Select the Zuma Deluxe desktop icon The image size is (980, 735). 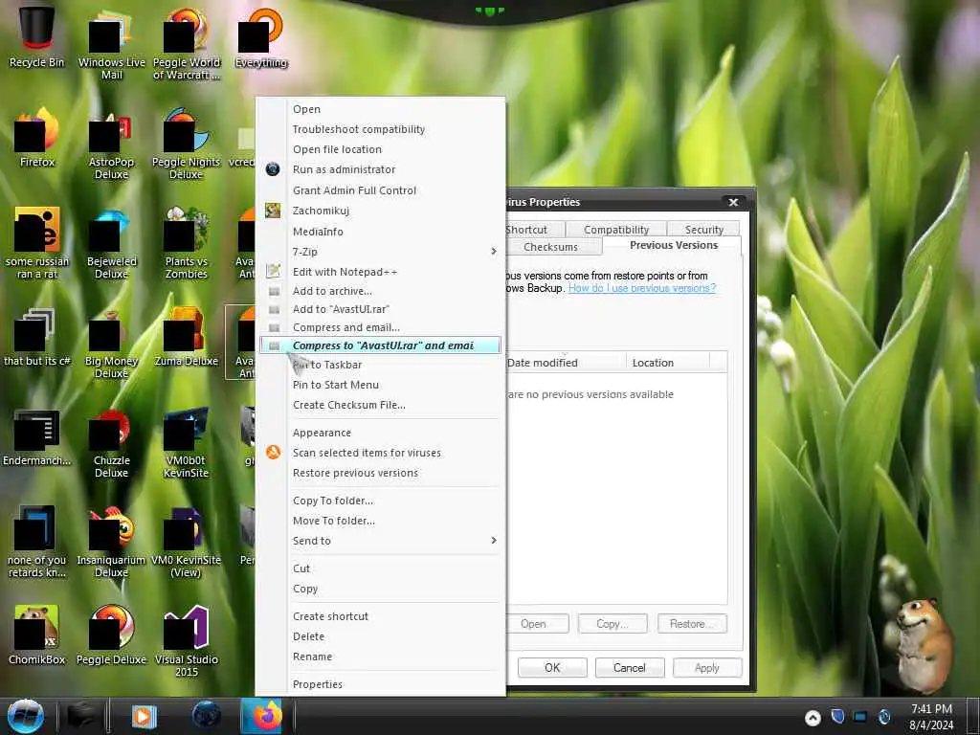187,336
